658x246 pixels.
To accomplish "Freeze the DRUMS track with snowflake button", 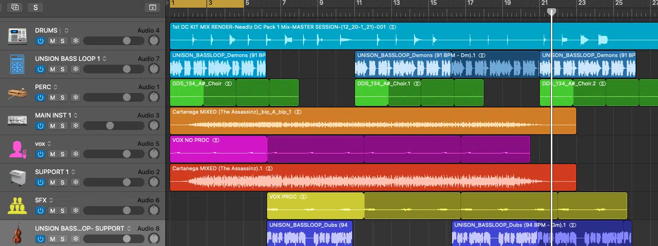I will click(75, 41).
